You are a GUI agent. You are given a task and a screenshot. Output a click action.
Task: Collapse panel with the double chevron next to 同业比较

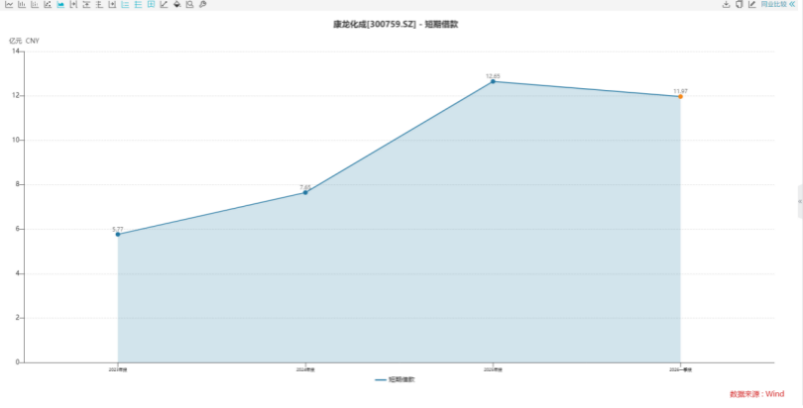coord(792,5)
